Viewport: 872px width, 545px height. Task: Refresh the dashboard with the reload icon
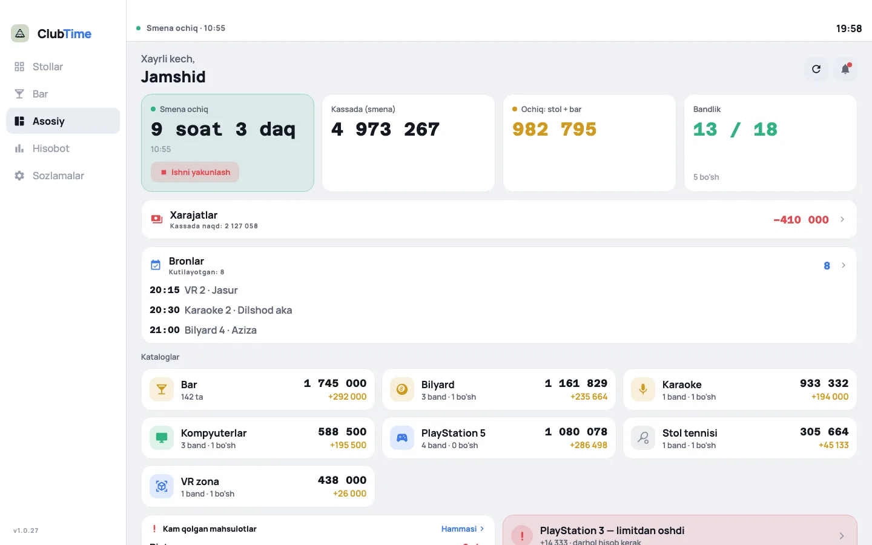click(x=816, y=69)
